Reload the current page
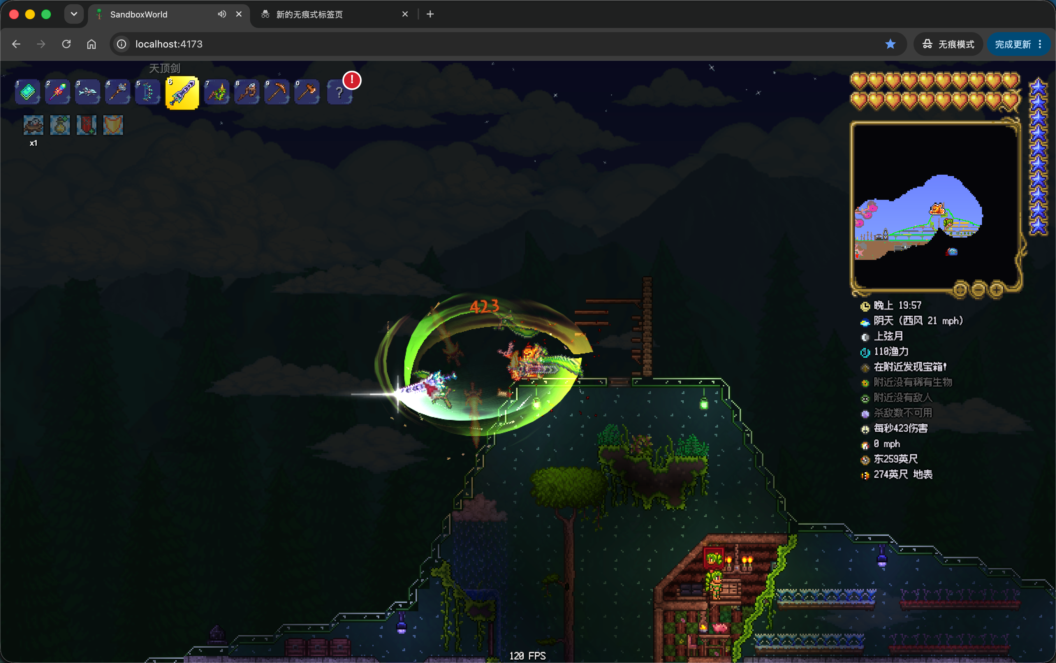Image resolution: width=1056 pixels, height=663 pixels. 66,44
